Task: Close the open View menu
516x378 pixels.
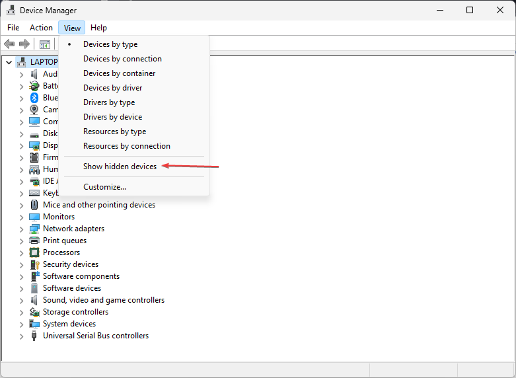Action: click(x=72, y=28)
